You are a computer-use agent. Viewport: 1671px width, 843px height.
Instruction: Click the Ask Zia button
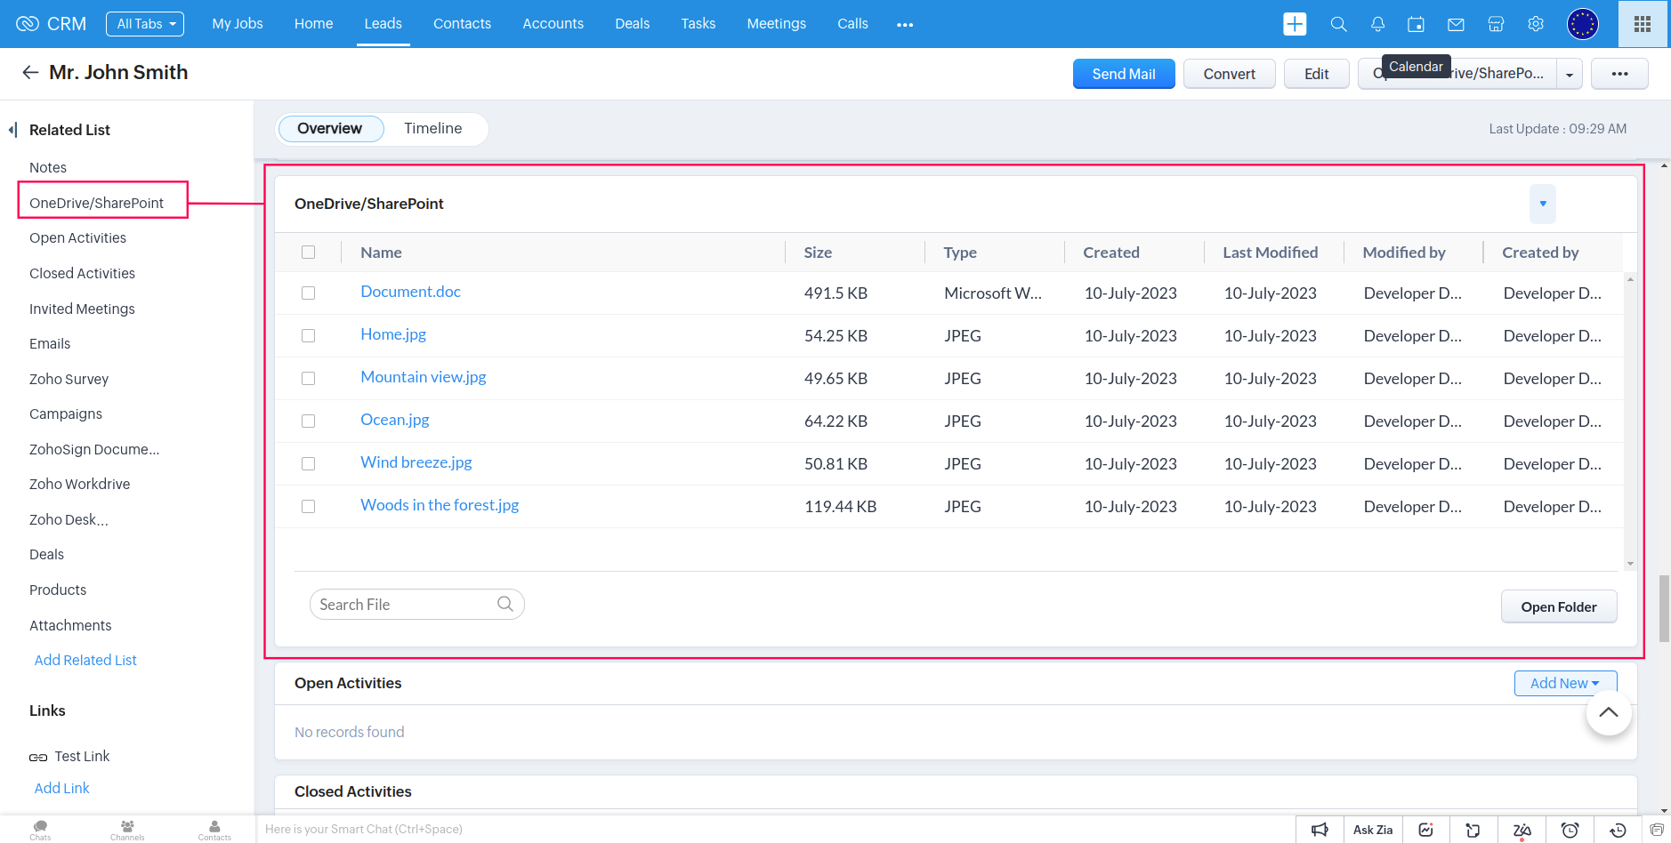(1373, 830)
